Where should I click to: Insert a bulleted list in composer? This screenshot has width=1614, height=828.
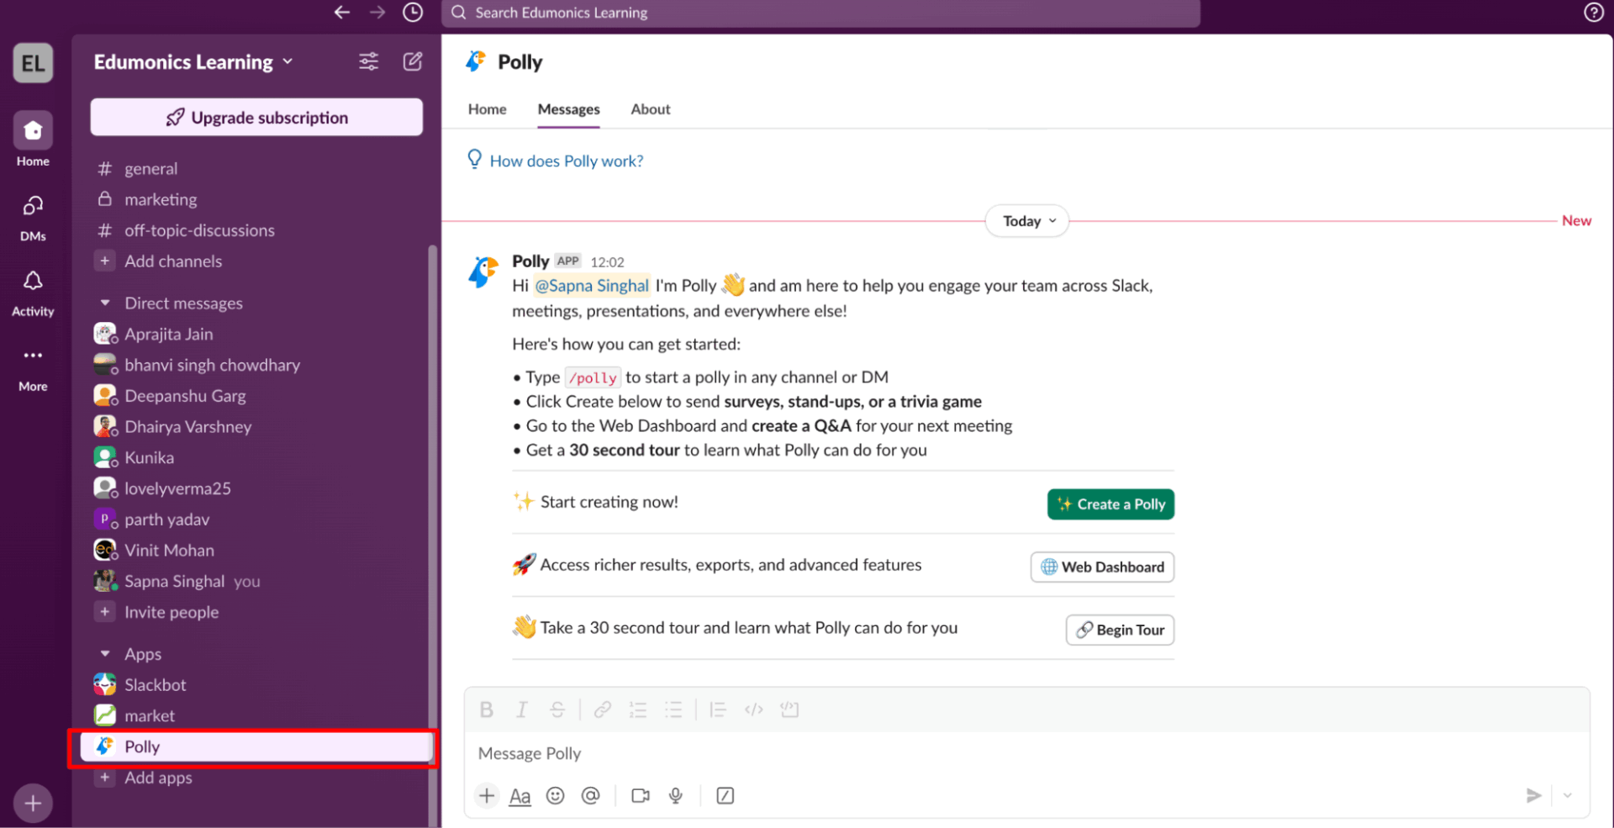point(673,709)
